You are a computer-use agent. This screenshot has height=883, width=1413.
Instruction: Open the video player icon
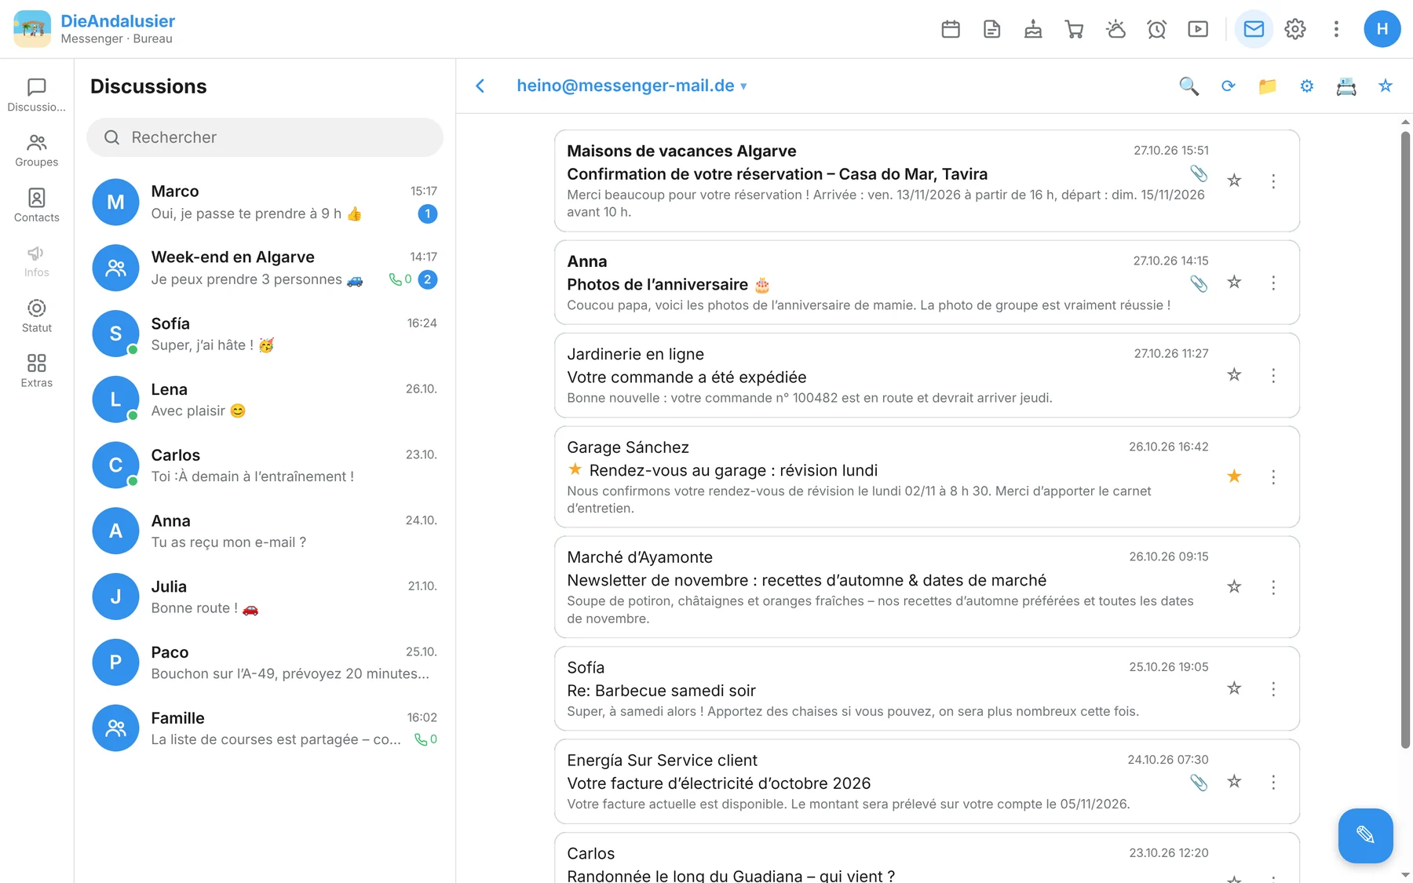[x=1198, y=29]
